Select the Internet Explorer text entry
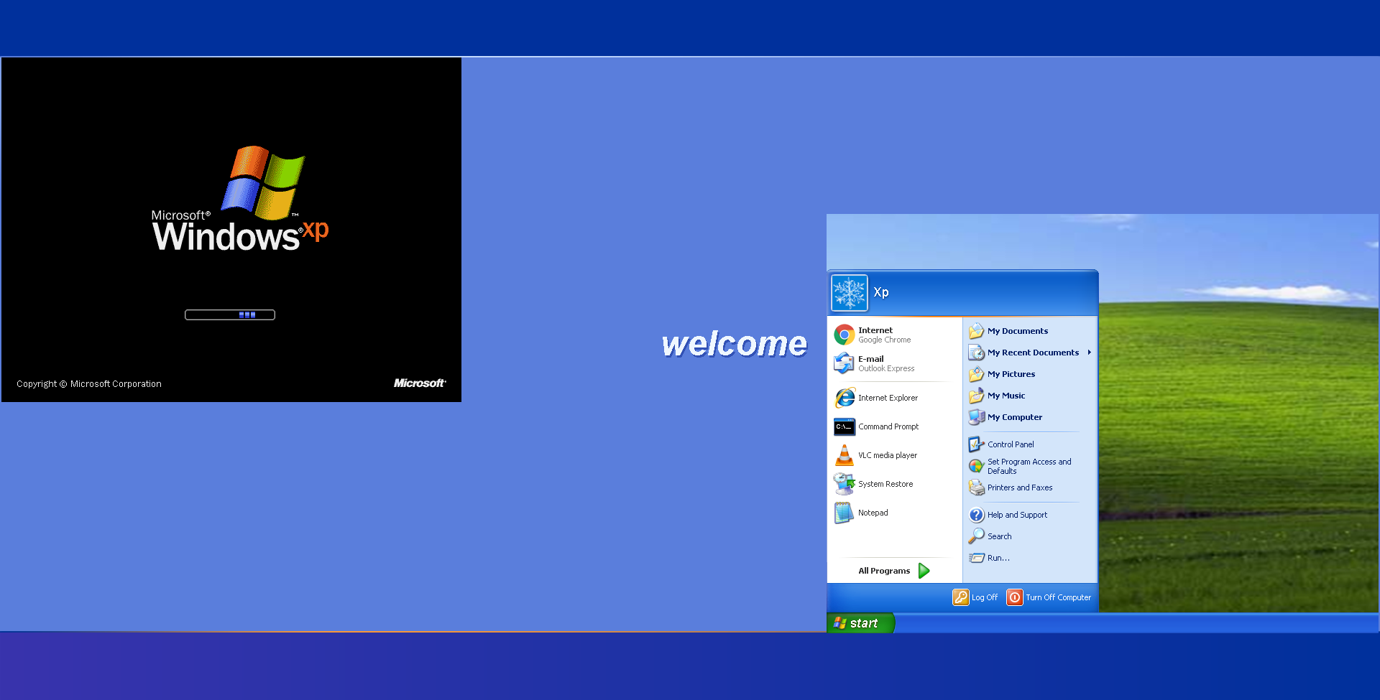1380x700 pixels. click(888, 398)
